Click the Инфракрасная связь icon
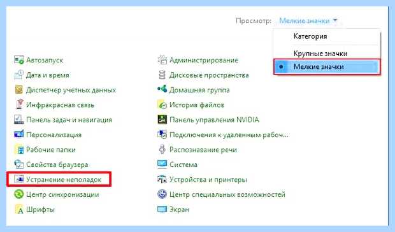 point(19,105)
